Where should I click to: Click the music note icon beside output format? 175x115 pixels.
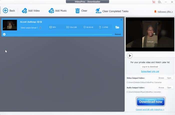click(x=40, y=28)
